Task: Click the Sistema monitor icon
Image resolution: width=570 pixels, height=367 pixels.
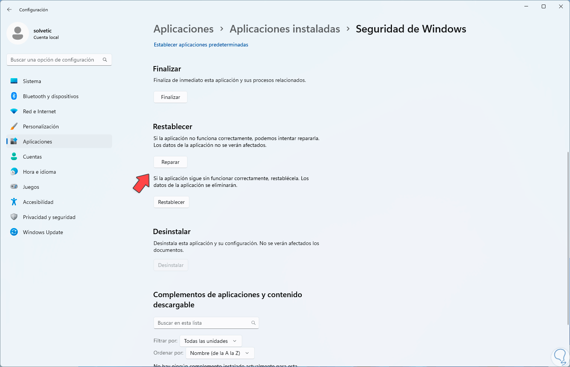Action: [14, 81]
